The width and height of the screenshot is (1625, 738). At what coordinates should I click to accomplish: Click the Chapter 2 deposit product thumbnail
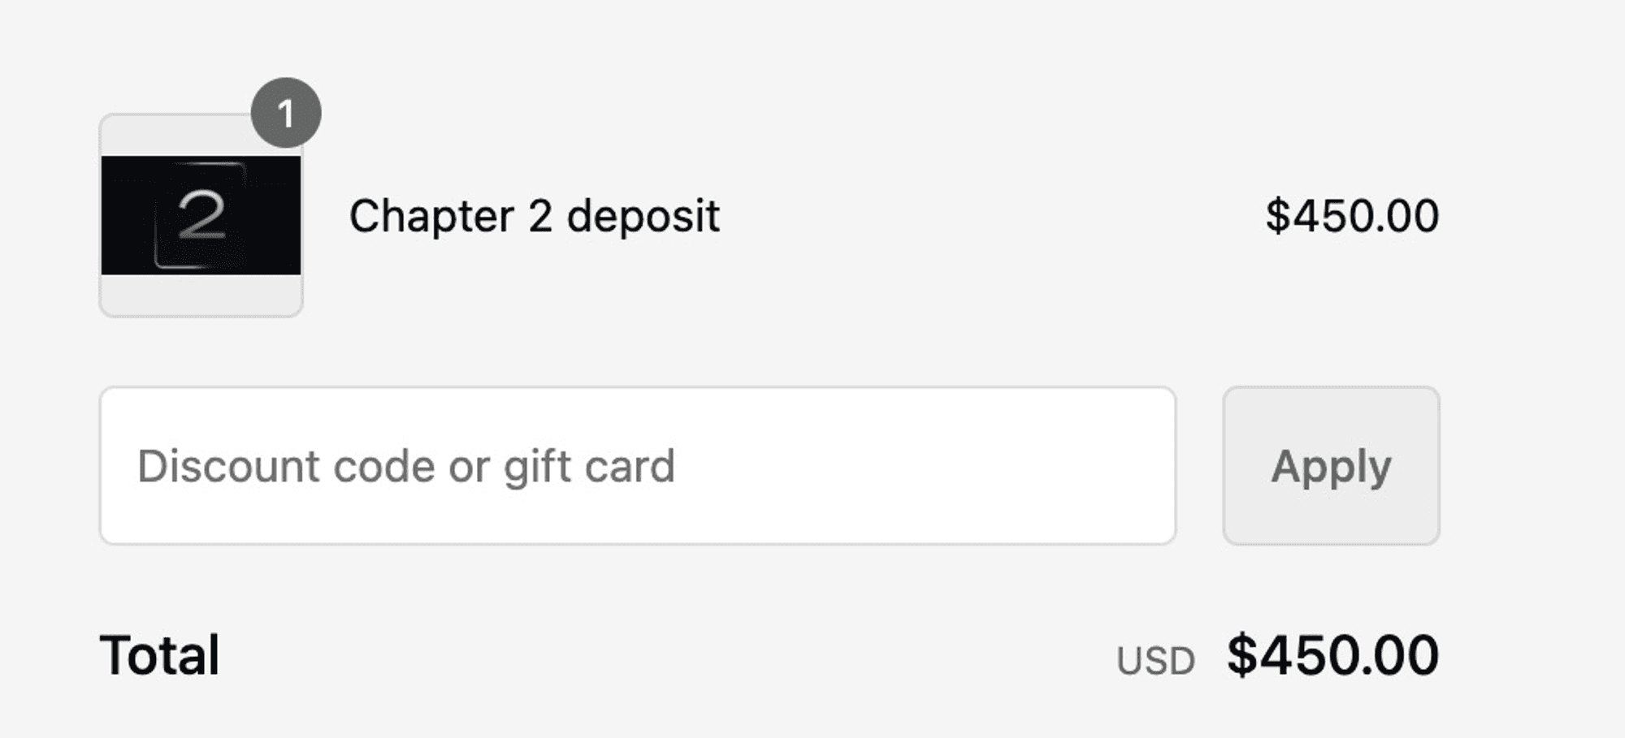coord(201,215)
